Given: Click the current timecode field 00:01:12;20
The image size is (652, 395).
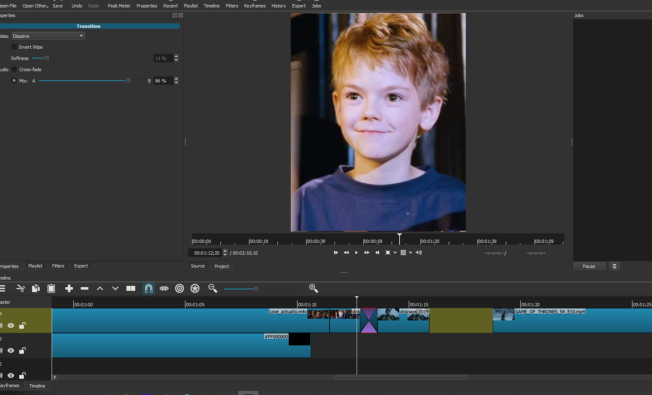Looking at the screenshot, I should [206, 253].
